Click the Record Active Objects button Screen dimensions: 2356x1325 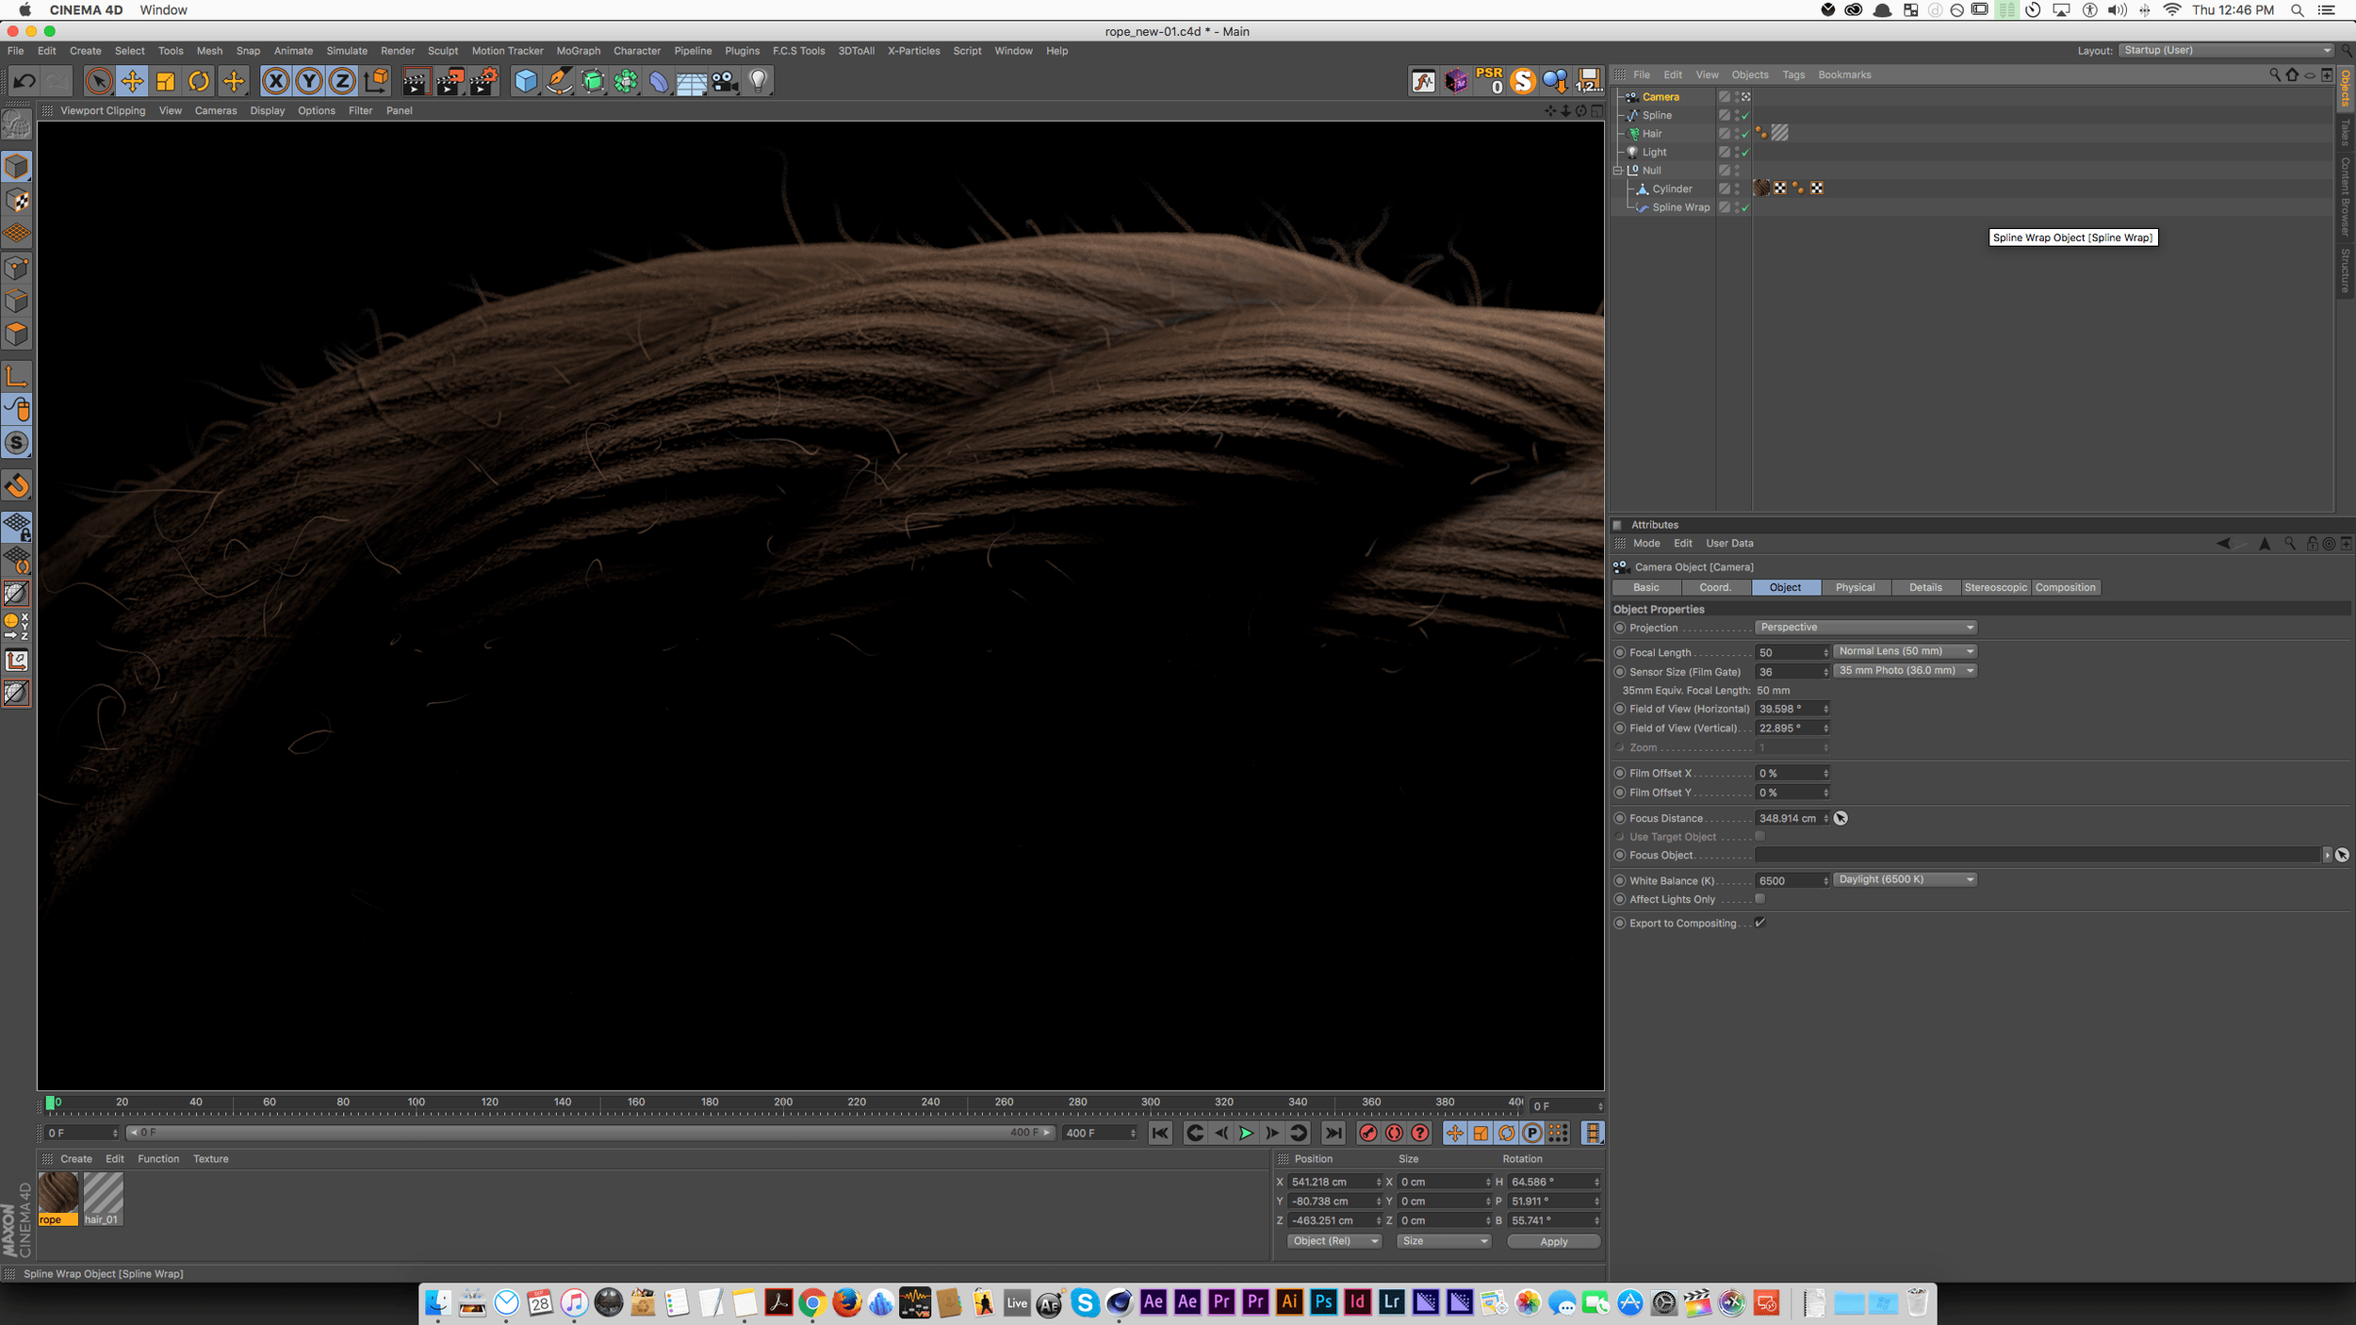click(1368, 1134)
